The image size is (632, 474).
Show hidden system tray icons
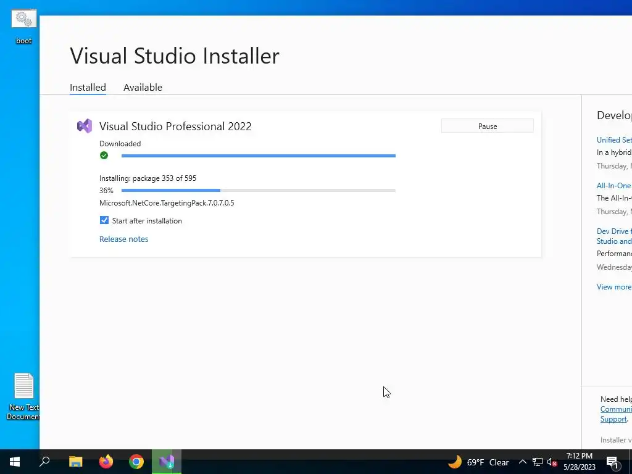pos(522,462)
